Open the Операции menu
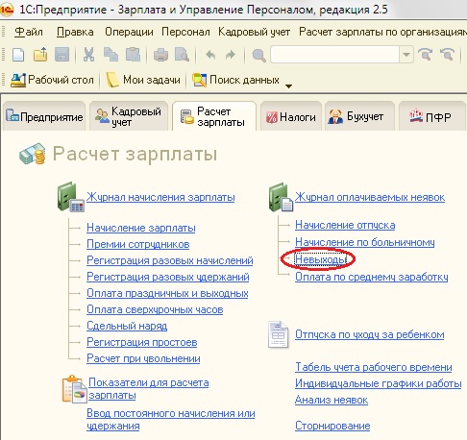Viewport: 467px width, 440px height. pyautogui.click(x=129, y=32)
